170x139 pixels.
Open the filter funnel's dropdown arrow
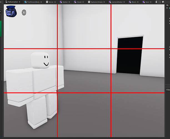(x=169, y=6)
